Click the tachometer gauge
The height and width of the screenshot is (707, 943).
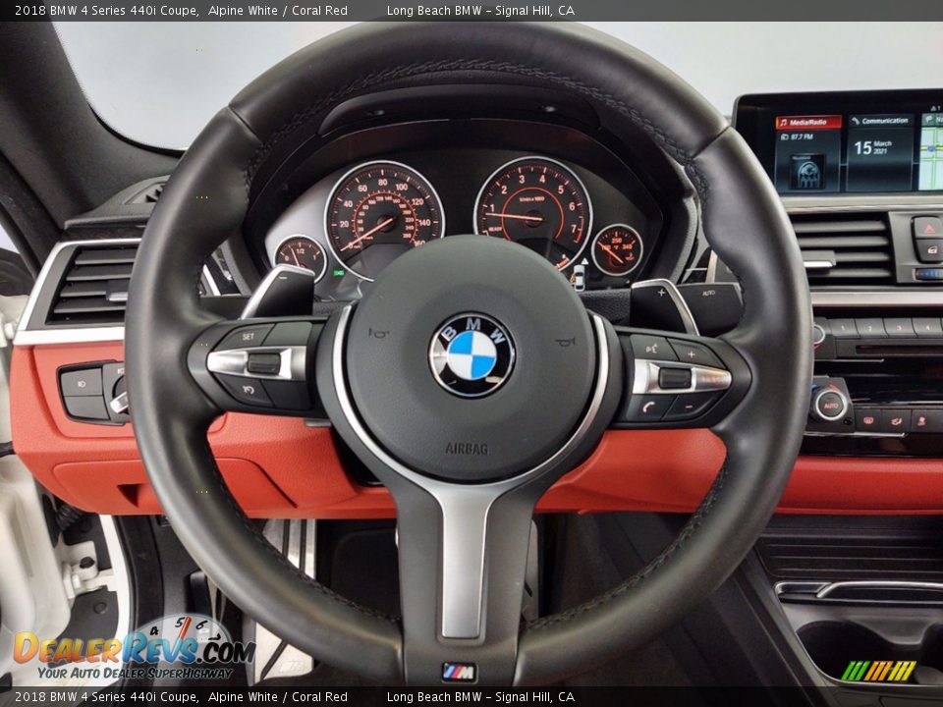[532, 214]
